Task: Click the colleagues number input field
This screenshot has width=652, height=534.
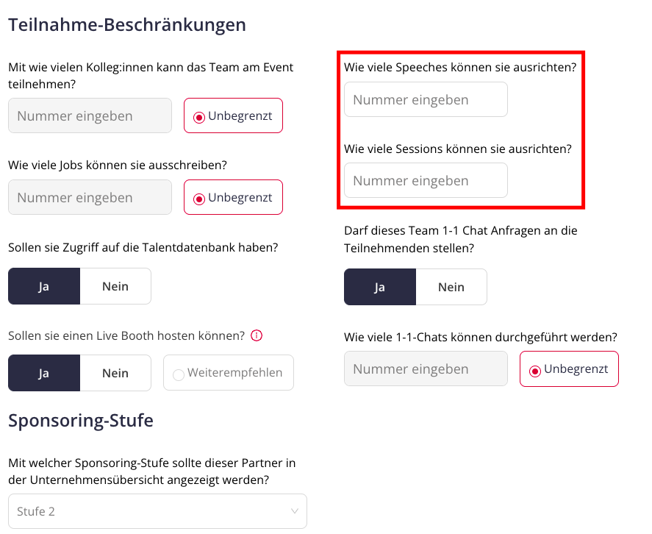Action: coord(90,115)
